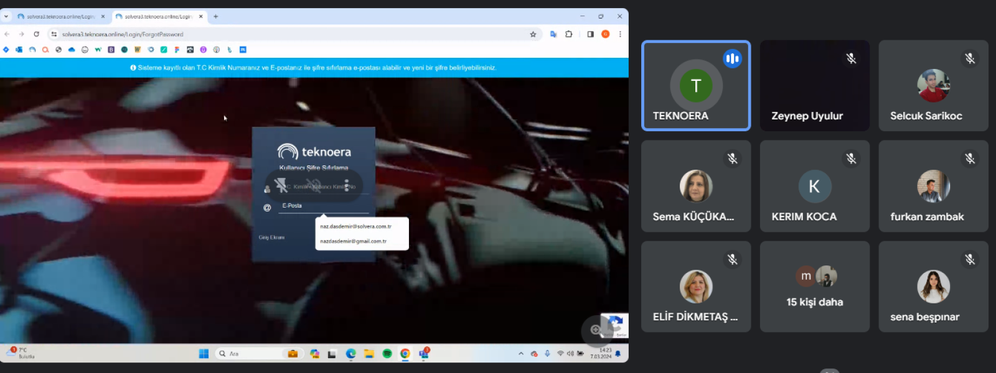This screenshot has height=373, width=996.
Task: Open Google Chrome from the taskbar
Action: 405,354
